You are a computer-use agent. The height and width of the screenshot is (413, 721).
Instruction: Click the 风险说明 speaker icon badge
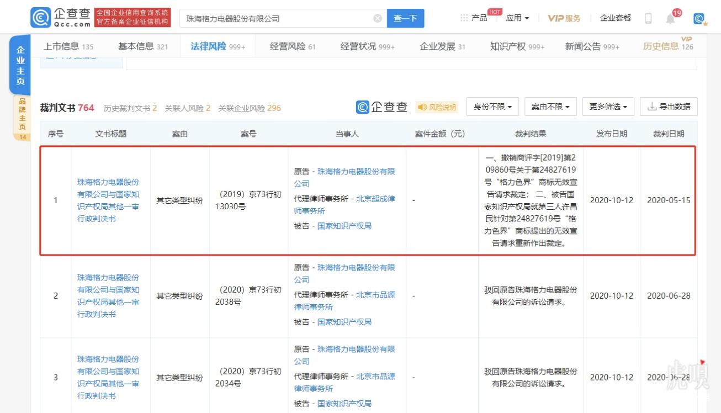(x=437, y=107)
